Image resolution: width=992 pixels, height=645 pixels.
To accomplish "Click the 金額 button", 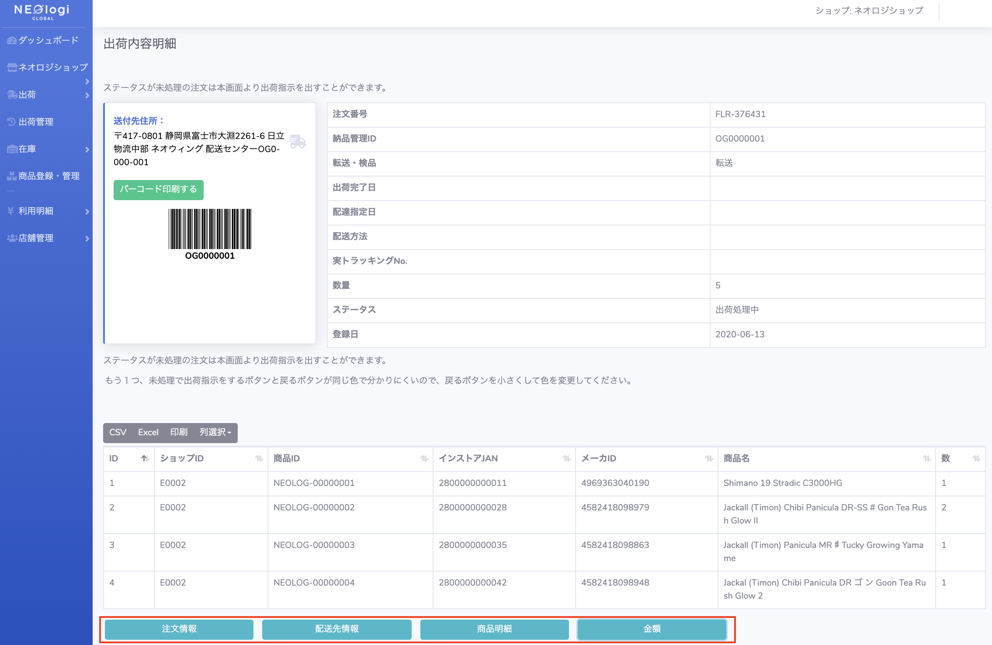I will coord(652,629).
